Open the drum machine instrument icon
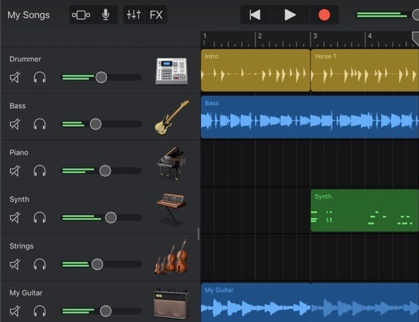419x322 pixels. 171,70
